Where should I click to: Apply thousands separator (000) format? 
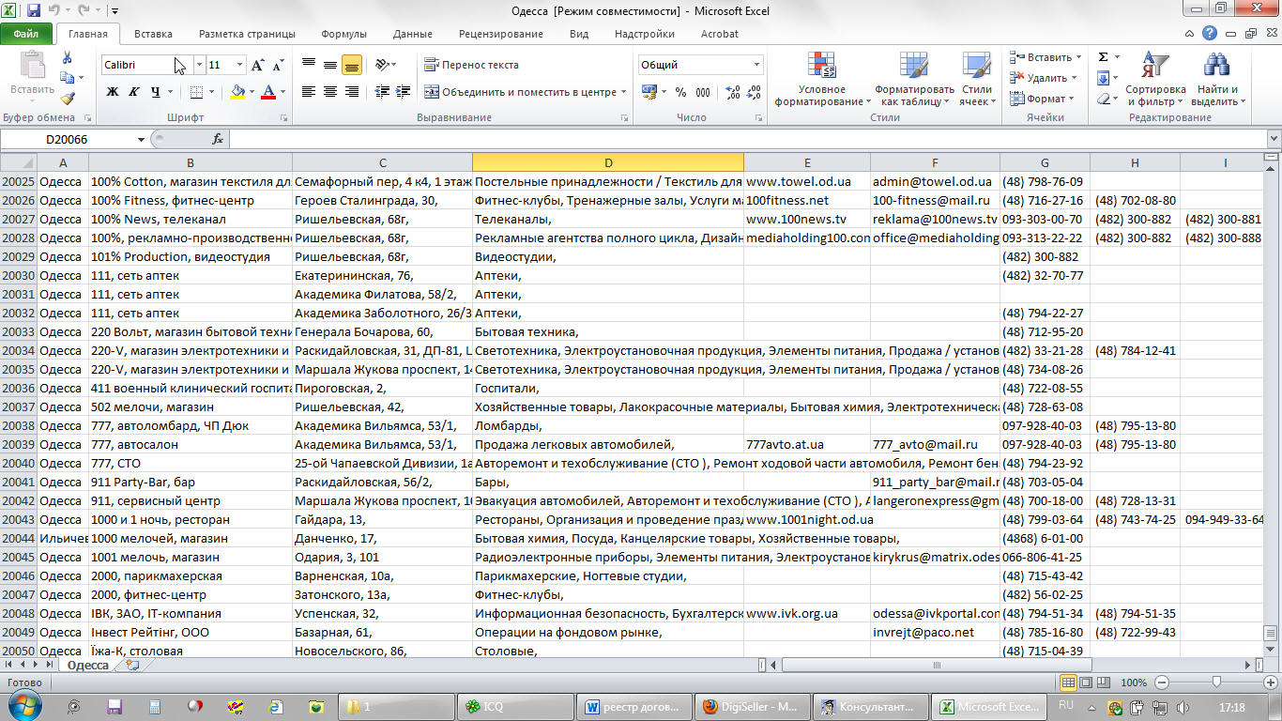pyautogui.click(x=703, y=92)
